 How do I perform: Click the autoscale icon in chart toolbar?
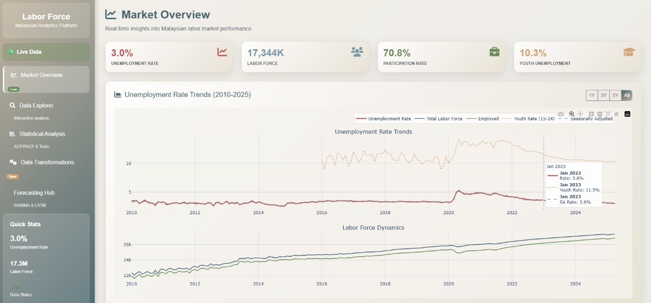click(x=608, y=114)
